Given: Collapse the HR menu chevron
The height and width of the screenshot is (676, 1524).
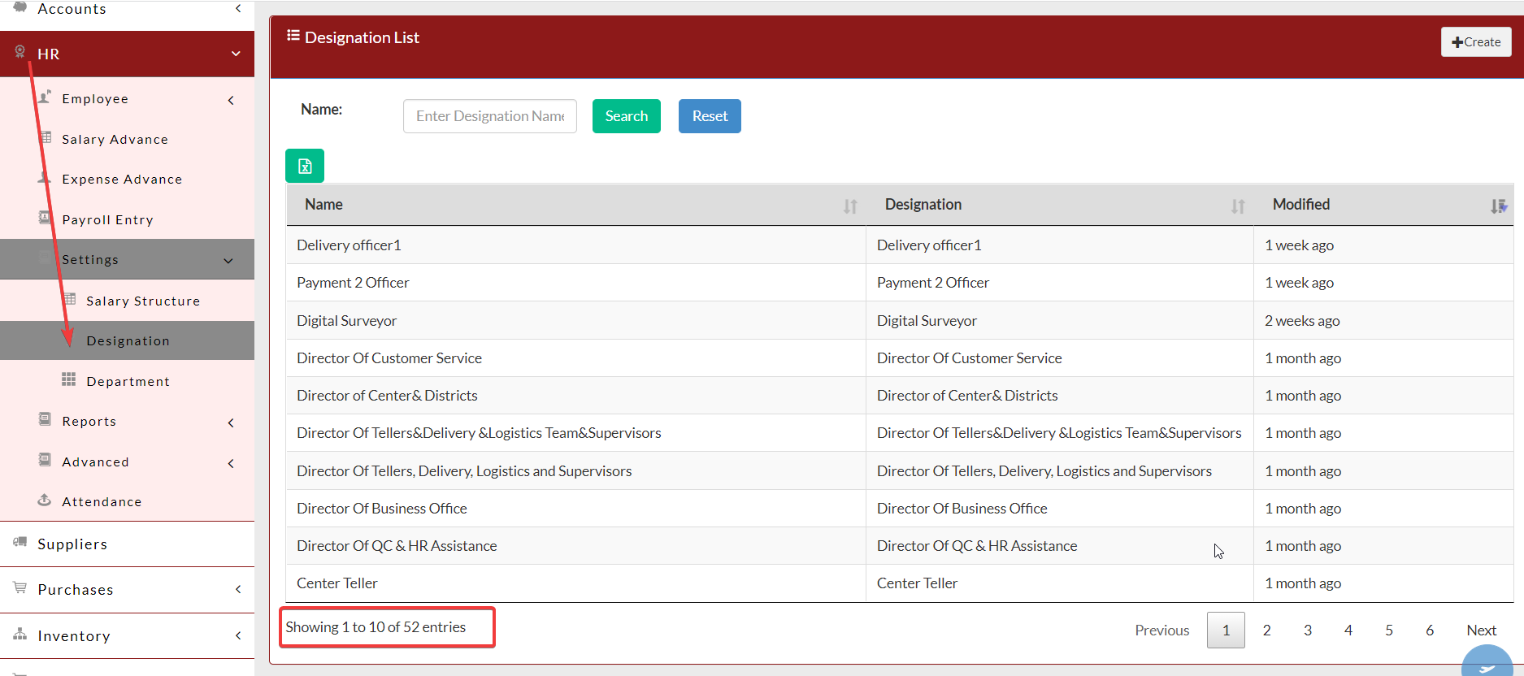Looking at the screenshot, I should click(x=236, y=54).
